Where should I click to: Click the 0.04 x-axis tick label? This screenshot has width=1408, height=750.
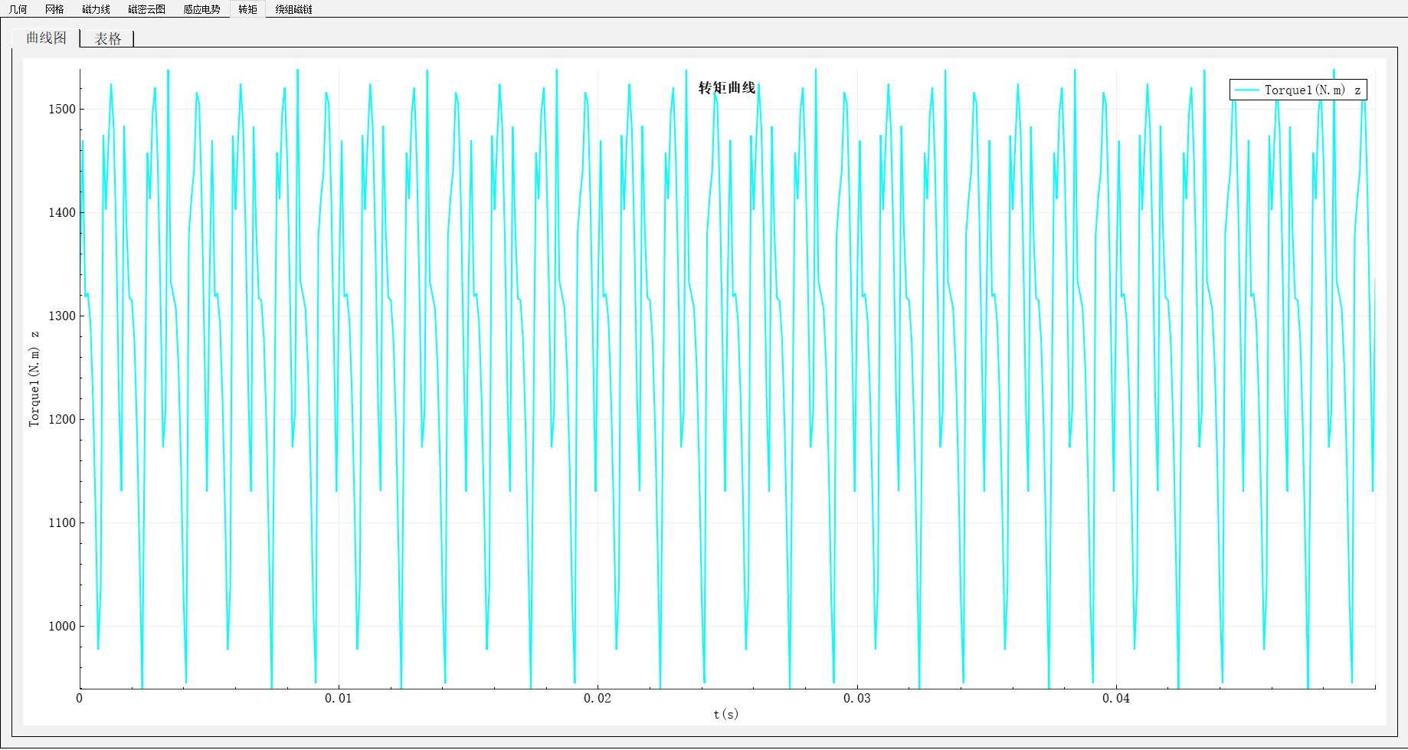coord(1116,698)
